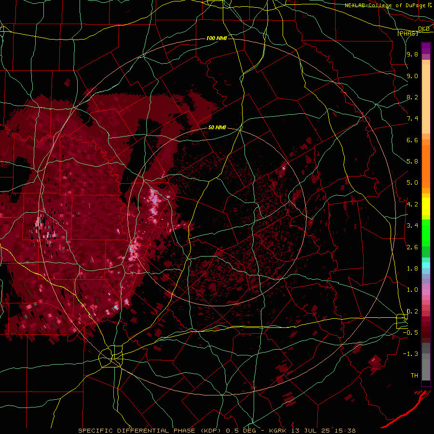Click the orange band of the color bar
434x434 pixels.
point(426,163)
